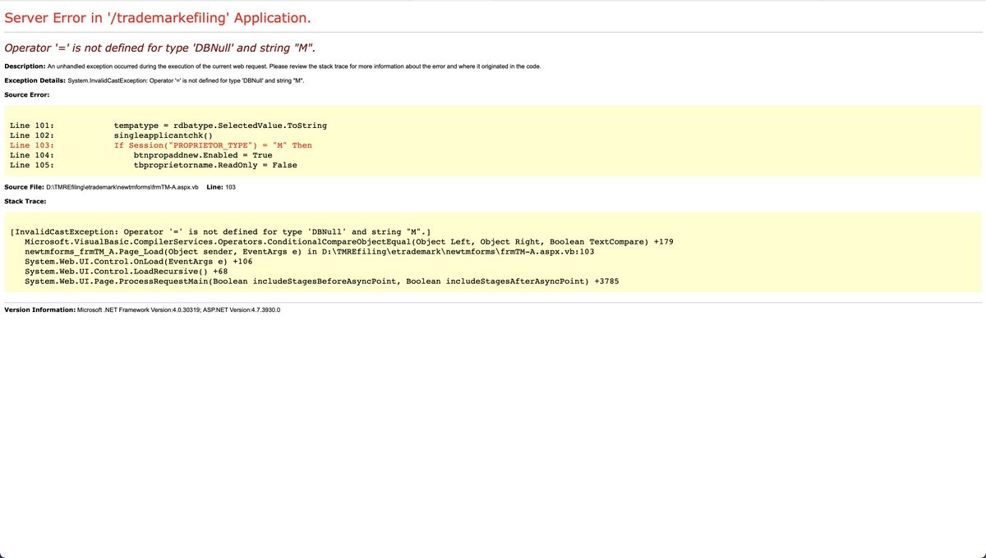The image size is (986, 558).
Task: Click the 'Stack Trace:' label
Action: [25, 201]
